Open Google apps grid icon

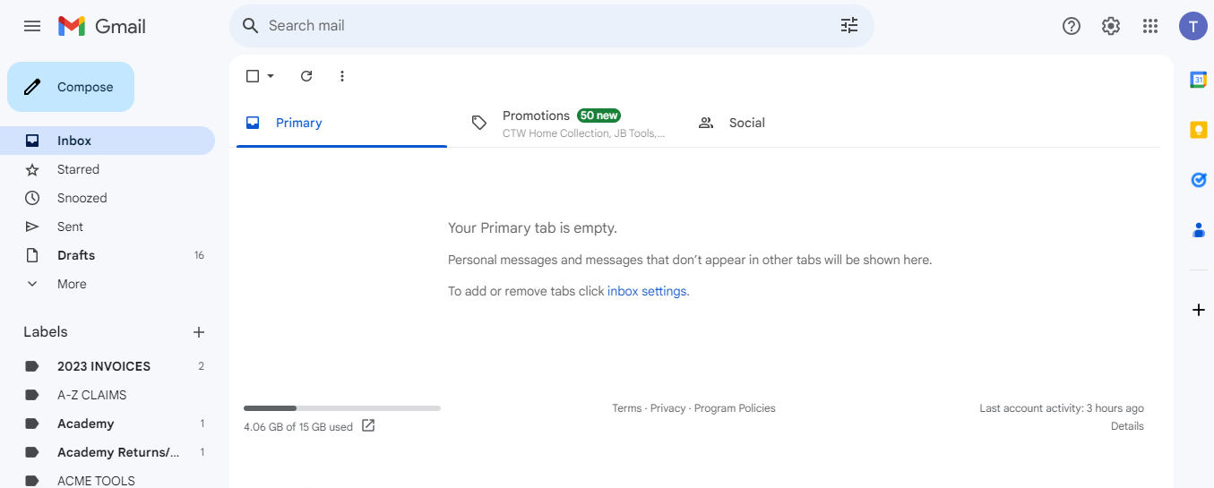coord(1150,26)
